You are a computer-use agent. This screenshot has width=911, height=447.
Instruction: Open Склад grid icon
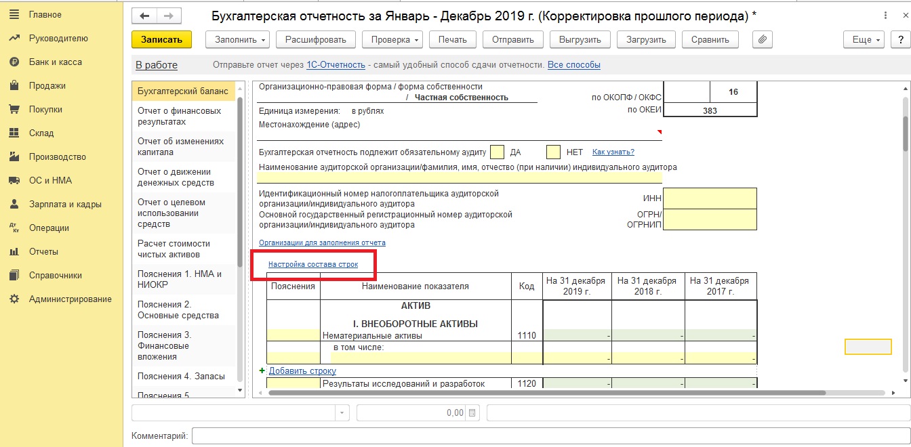click(x=14, y=133)
